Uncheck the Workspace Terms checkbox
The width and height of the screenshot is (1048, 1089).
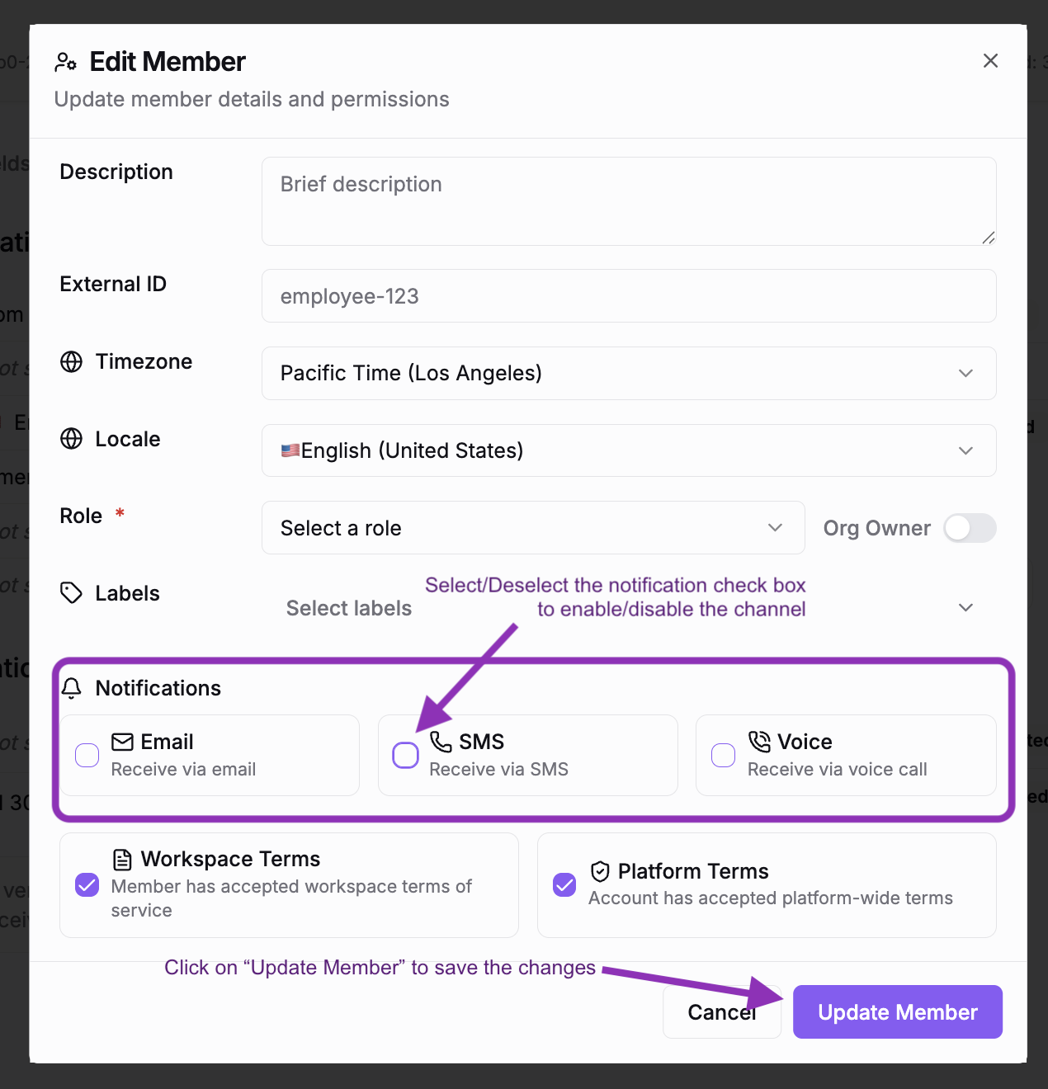[86, 884]
